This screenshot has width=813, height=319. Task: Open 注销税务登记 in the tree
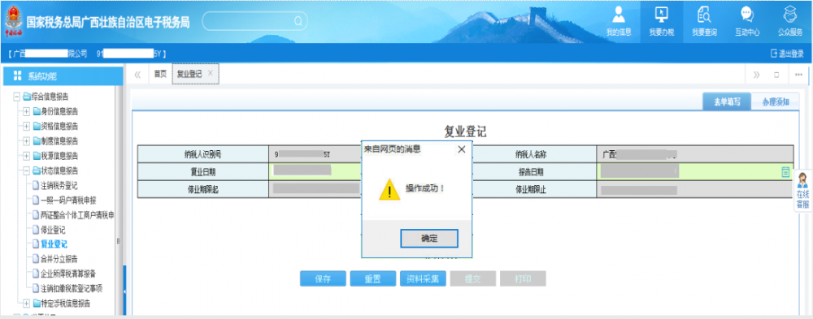59,185
